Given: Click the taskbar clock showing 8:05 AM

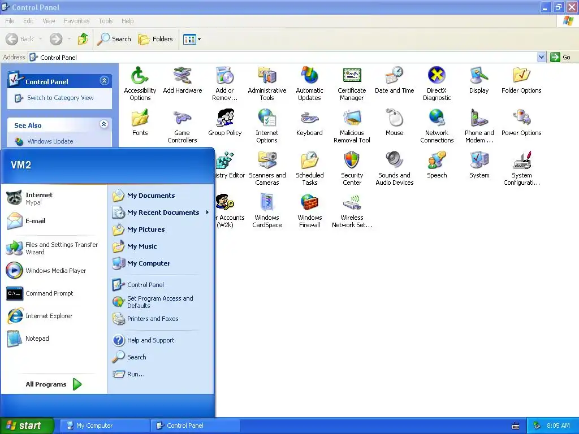Looking at the screenshot, I should (558, 426).
